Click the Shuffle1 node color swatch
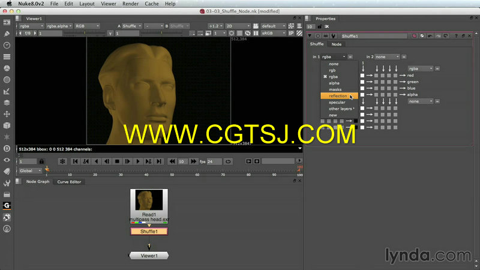480x270 pixels. click(x=414, y=36)
